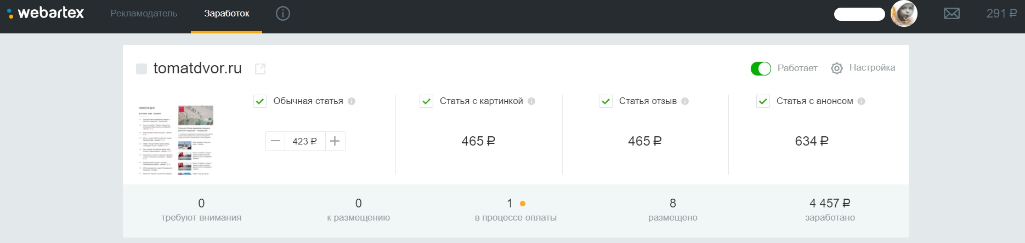
Task: Open the Заработок tab
Action: (x=226, y=14)
